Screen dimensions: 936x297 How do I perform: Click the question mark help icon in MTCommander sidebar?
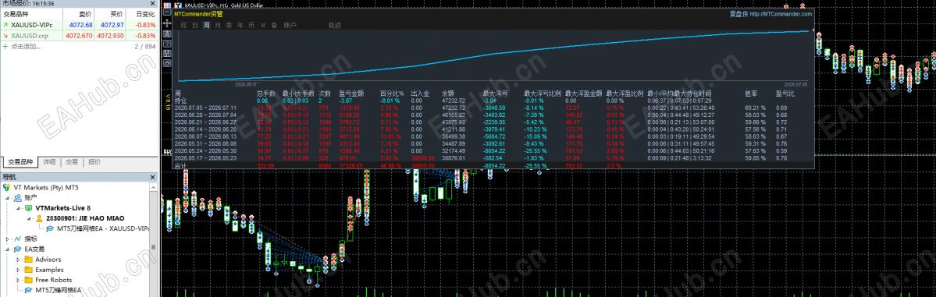167,44
